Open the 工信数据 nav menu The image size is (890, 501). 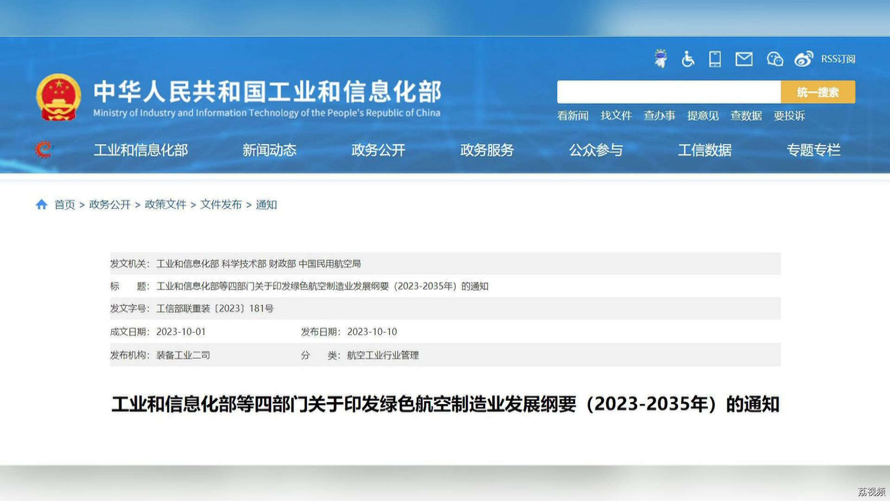705,150
